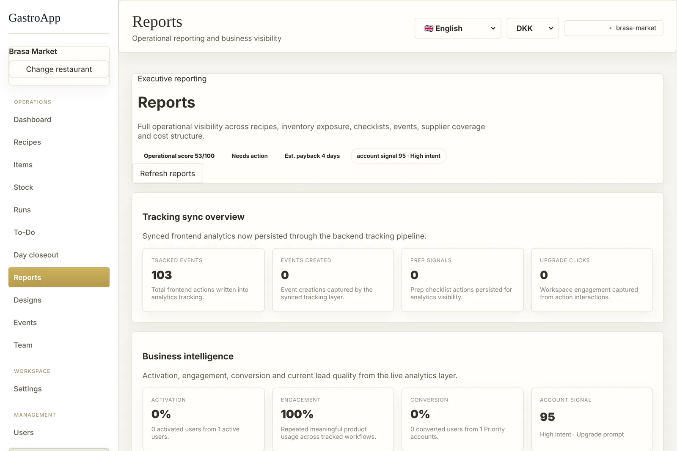
Task: Click the Est. payback 4 days badge
Action: [312, 156]
